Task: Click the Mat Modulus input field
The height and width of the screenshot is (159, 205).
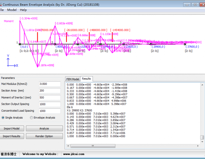Action: tap(50, 84)
